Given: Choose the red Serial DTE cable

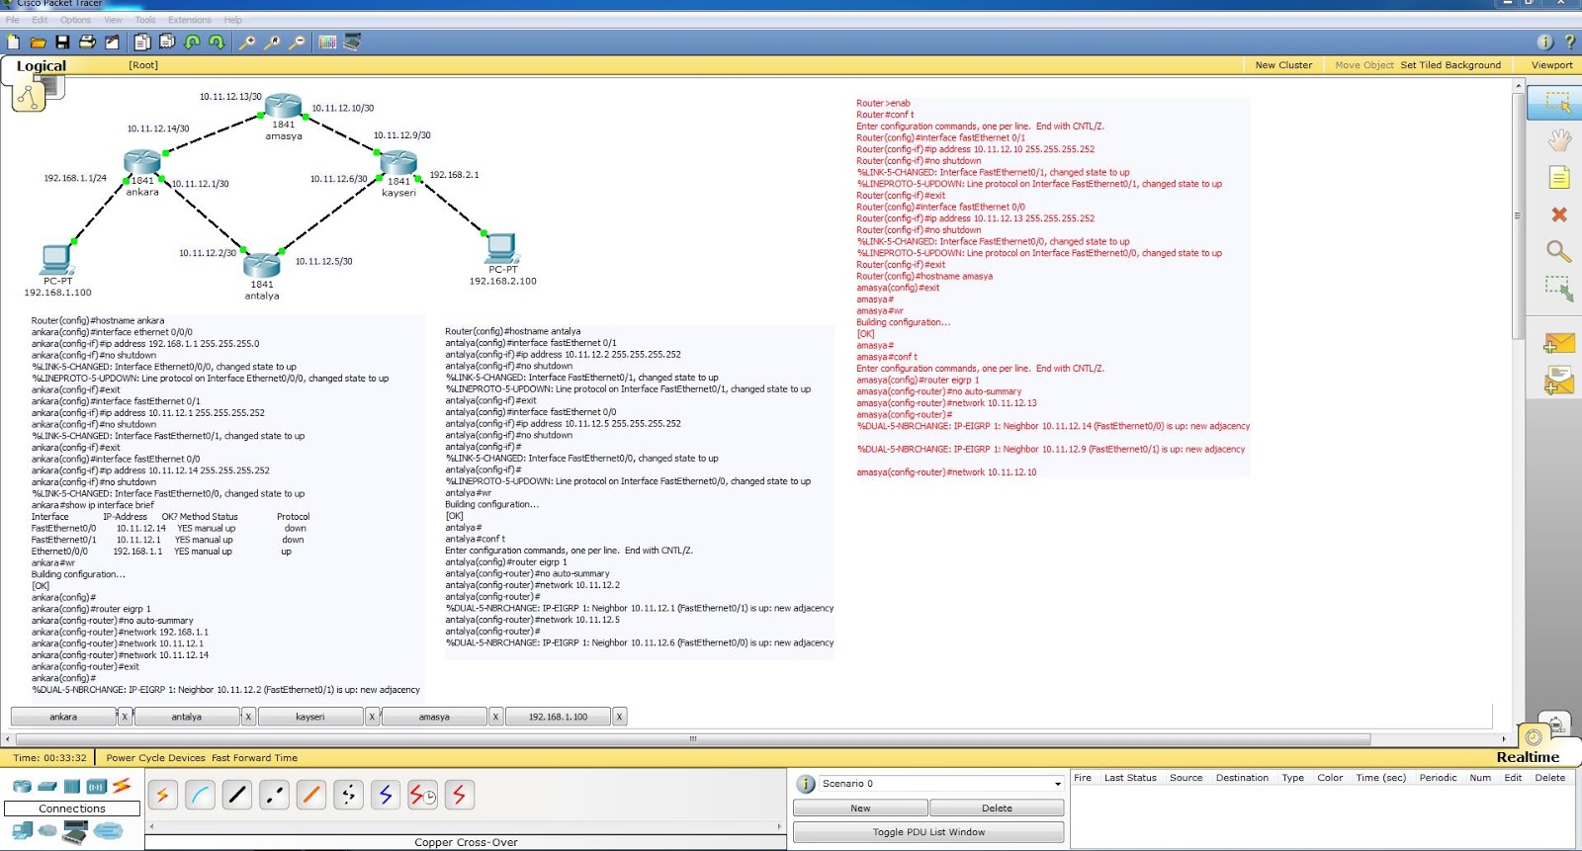Looking at the screenshot, I should (x=460, y=795).
